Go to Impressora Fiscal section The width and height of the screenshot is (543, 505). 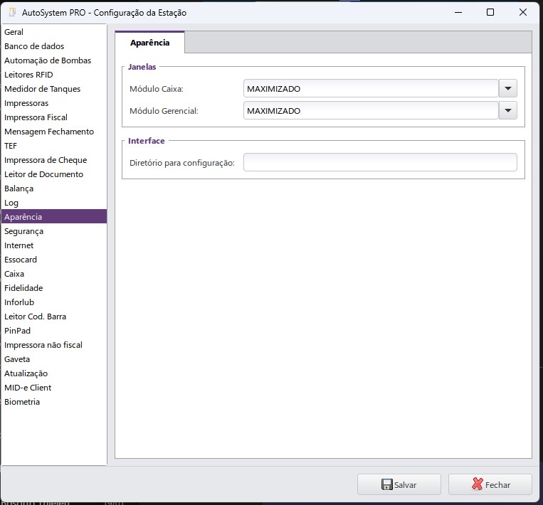pos(36,117)
